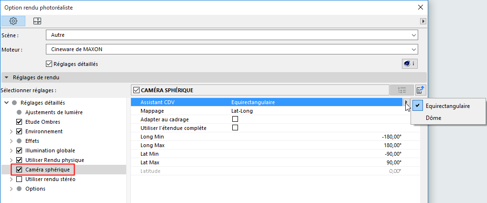Expand the Effets tree node
Image resolution: width=487 pixels, height=203 pixels.
(x=11, y=141)
